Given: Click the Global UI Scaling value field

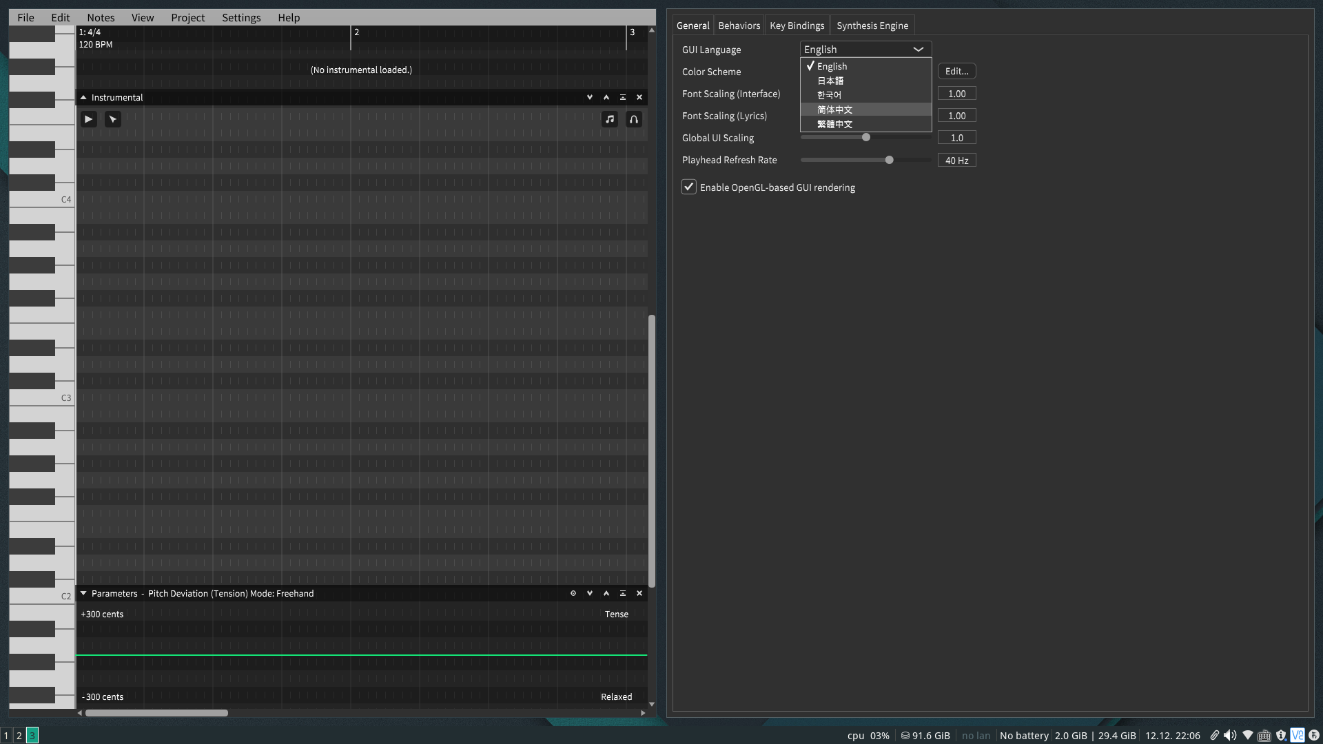Looking at the screenshot, I should point(956,138).
